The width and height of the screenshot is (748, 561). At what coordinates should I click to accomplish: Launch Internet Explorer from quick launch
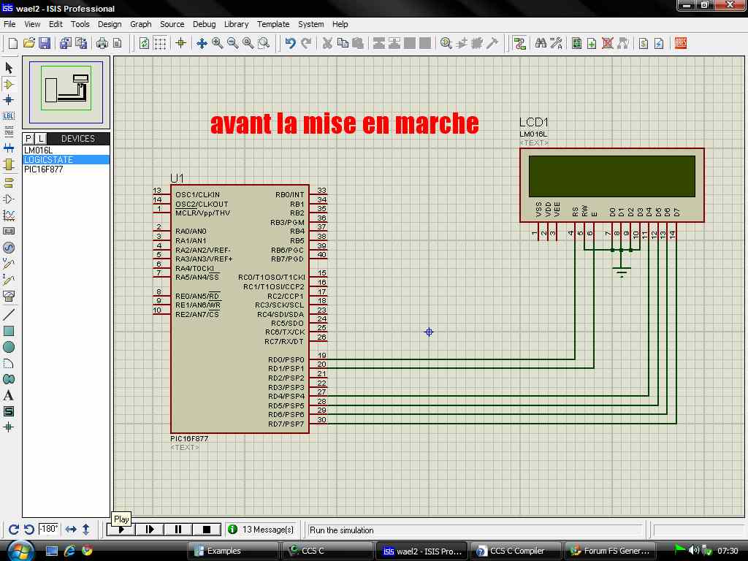[69, 551]
